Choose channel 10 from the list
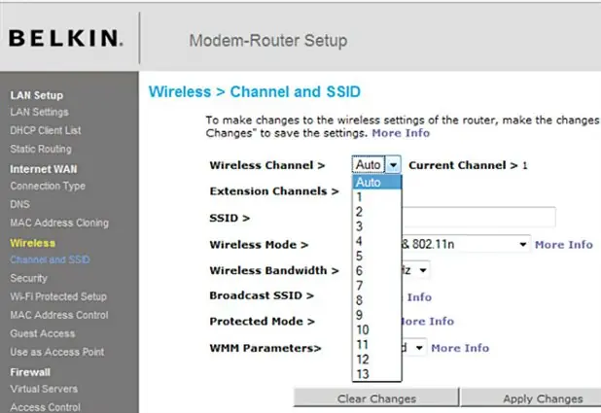 click(x=376, y=329)
